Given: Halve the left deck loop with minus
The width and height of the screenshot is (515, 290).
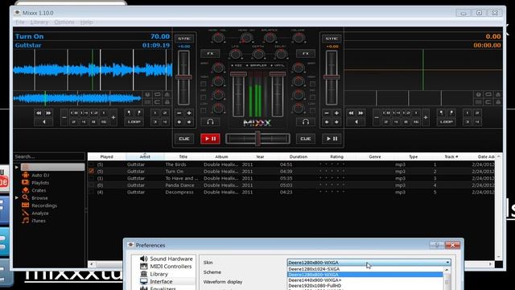Looking at the screenshot, I should [x=64, y=118].
